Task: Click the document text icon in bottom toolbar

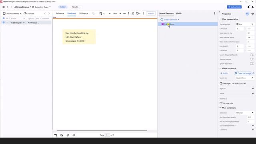Action: (62, 135)
